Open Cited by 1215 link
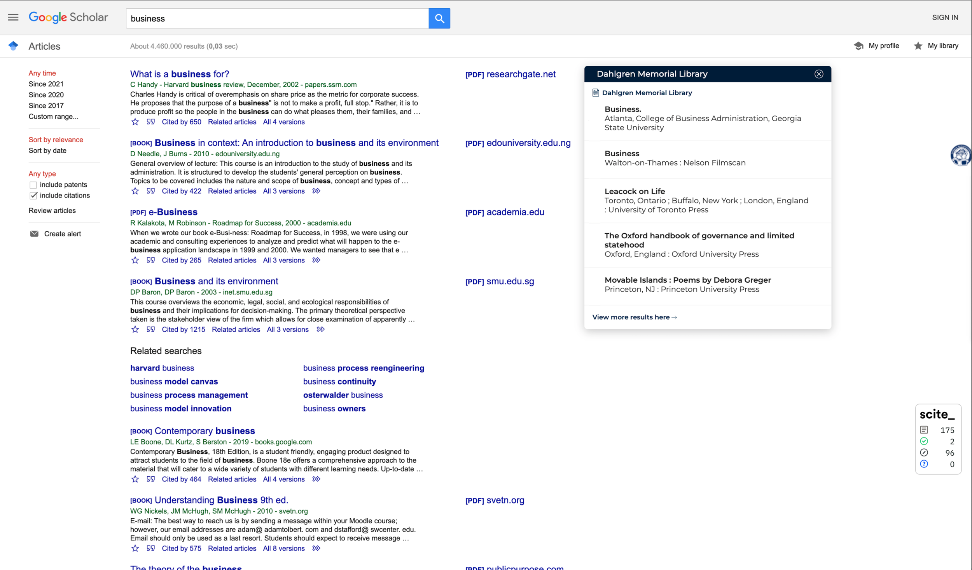This screenshot has height=570, width=972. (x=183, y=330)
